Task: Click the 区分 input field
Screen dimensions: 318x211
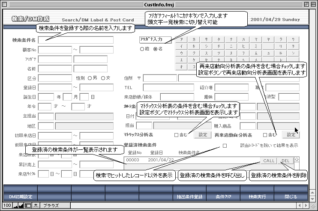Action: point(55,78)
